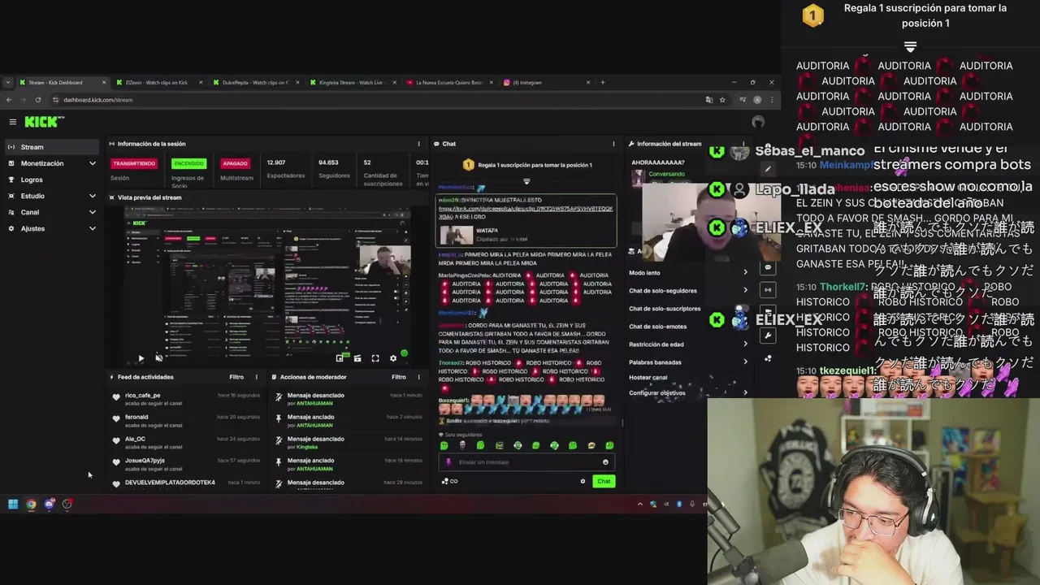Image resolution: width=1040 pixels, height=585 pixels.
Task: Open Filtro in Acciones de moderador
Action: 399,377
